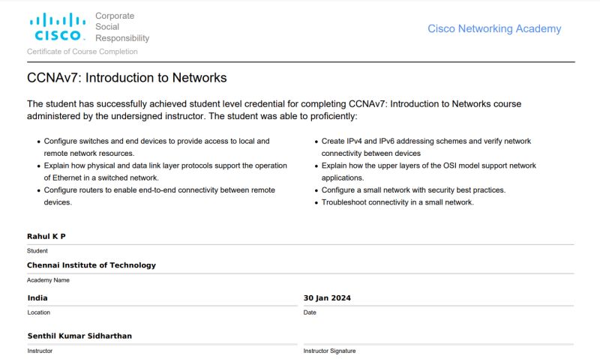Screen dimensions: 600x359
Task: Click the date 30 Jan 2024
Action: click(327, 298)
